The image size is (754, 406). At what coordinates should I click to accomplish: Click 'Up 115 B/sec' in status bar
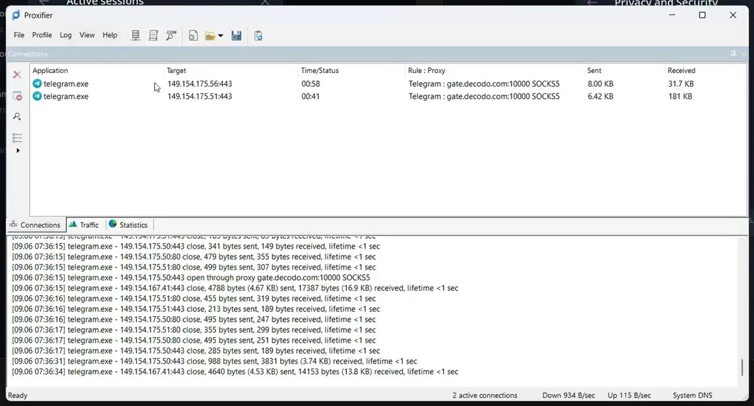(x=629, y=396)
